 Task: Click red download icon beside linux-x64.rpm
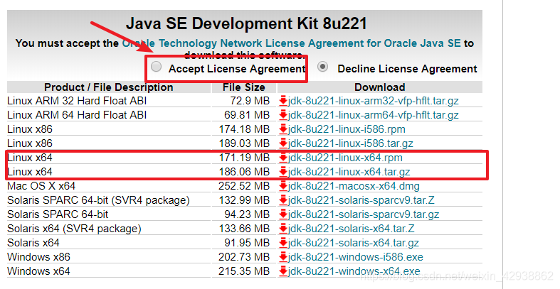pos(283,158)
